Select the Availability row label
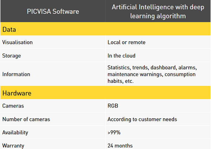Screen dimensions: 211x149 pyautogui.click(x=15, y=133)
